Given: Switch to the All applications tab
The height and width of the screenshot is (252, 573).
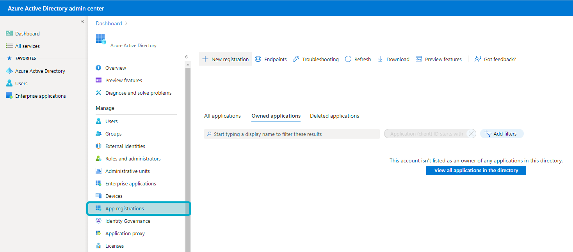Looking at the screenshot, I should click(222, 116).
